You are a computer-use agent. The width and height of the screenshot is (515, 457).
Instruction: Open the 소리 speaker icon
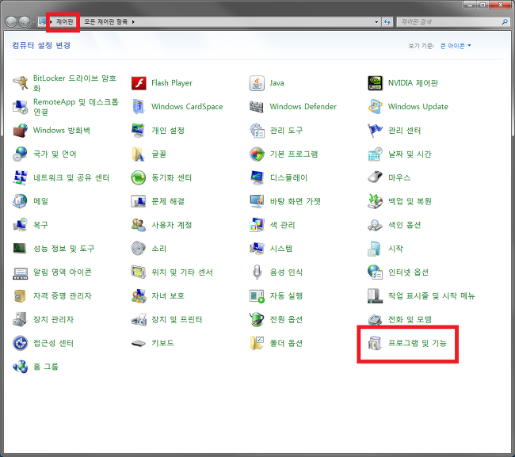[139, 249]
